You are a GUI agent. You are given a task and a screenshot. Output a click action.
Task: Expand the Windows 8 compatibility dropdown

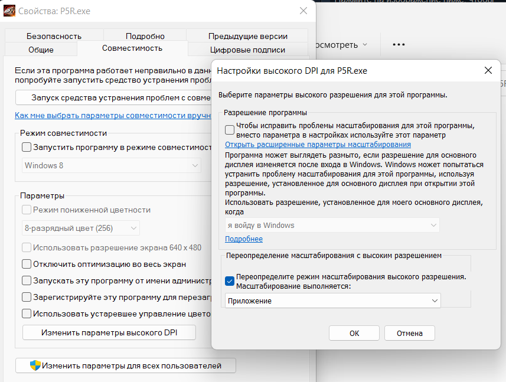tap(112, 165)
